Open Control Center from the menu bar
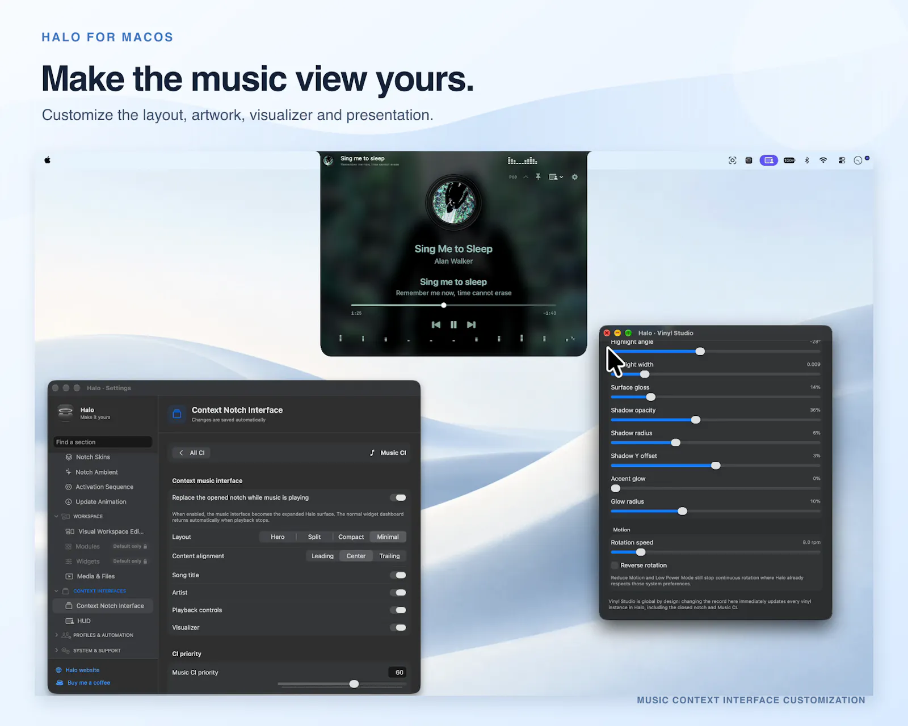 [x=842, y=161]
